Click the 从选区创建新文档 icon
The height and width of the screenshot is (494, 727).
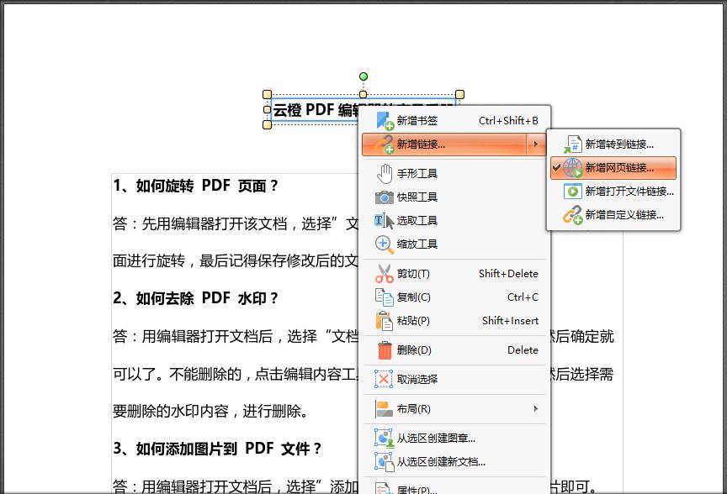[x=385, y=462]
